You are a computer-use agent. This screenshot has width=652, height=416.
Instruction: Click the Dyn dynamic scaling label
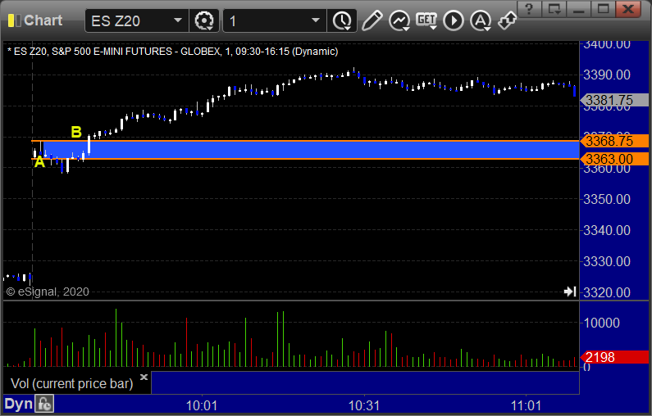[x=18, y=404]
